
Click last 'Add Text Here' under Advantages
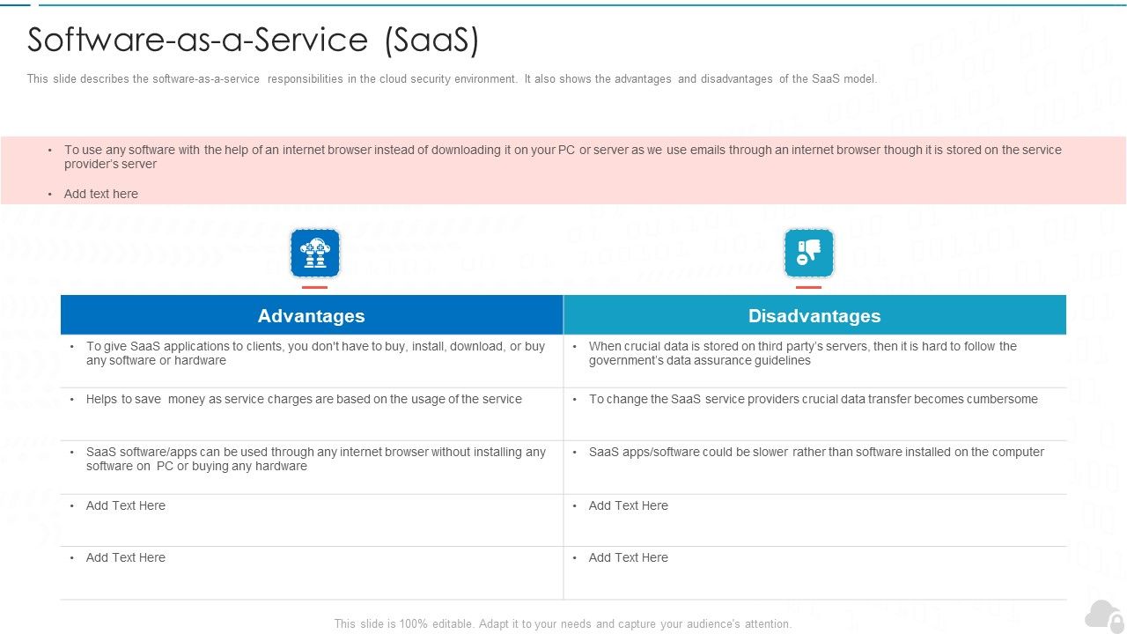pyautogui.click(x=126, y=557)
